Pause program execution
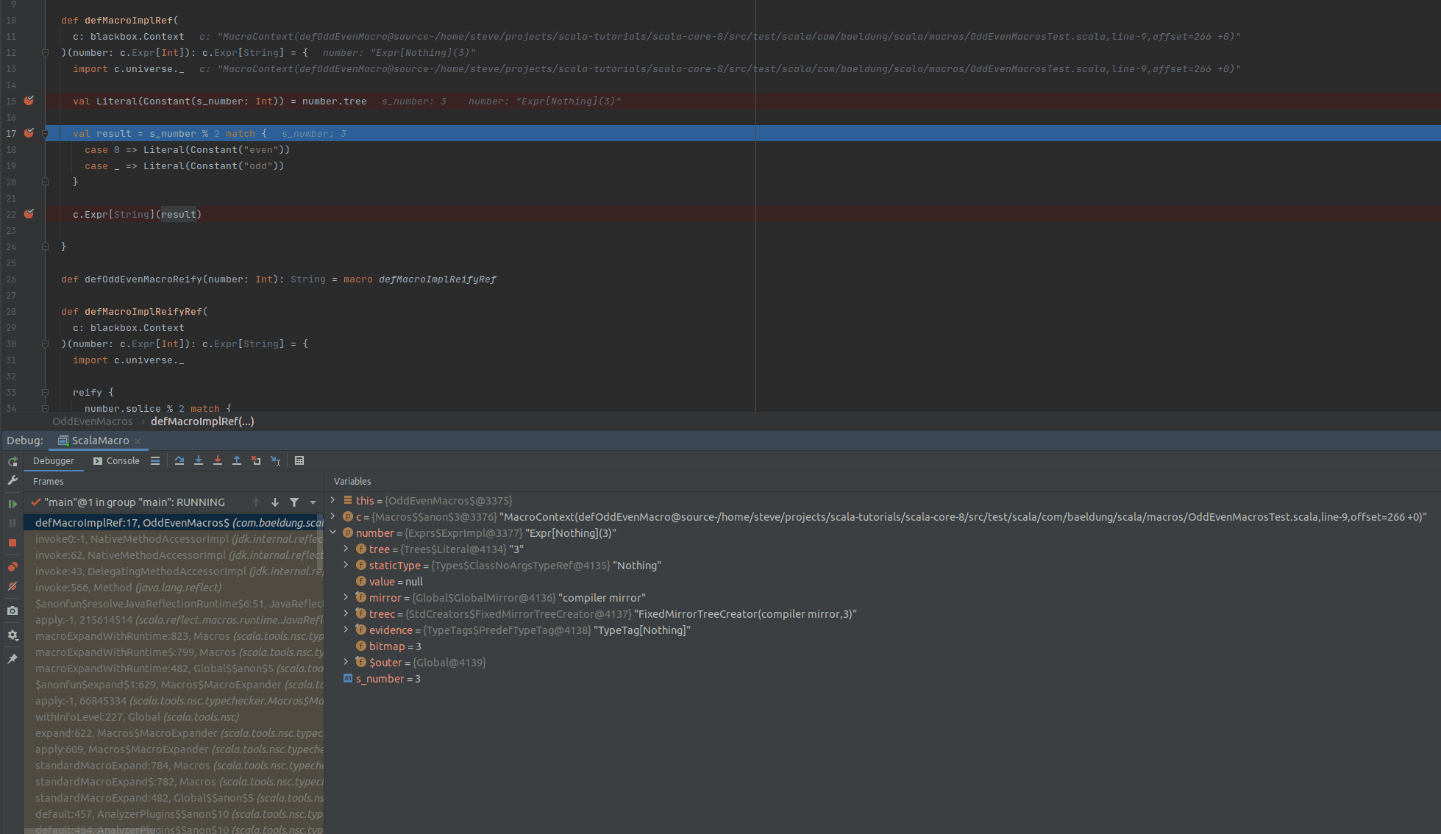This screenshot has width=1441, height=834. (x=13, y=523)
